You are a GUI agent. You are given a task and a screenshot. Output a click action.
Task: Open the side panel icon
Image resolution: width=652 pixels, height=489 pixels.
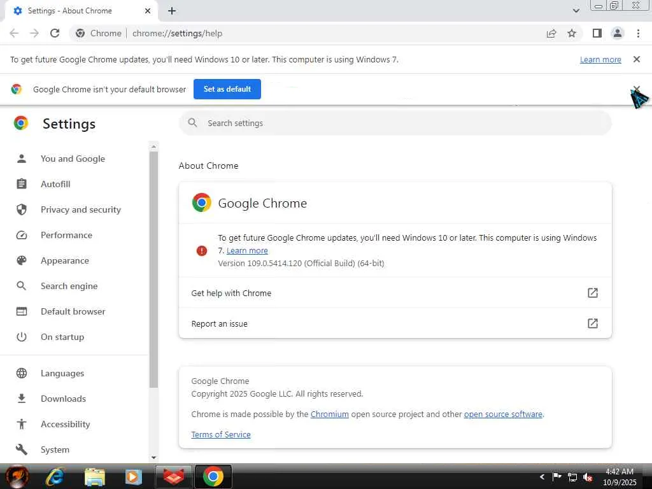pos(597,33)
